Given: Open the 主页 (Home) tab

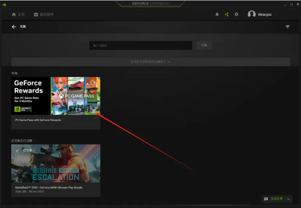Looking at the screenshot, I should 18,15.
